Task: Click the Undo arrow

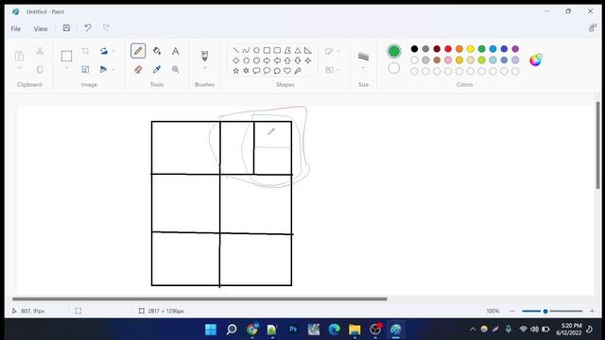Action: [88, 27]
